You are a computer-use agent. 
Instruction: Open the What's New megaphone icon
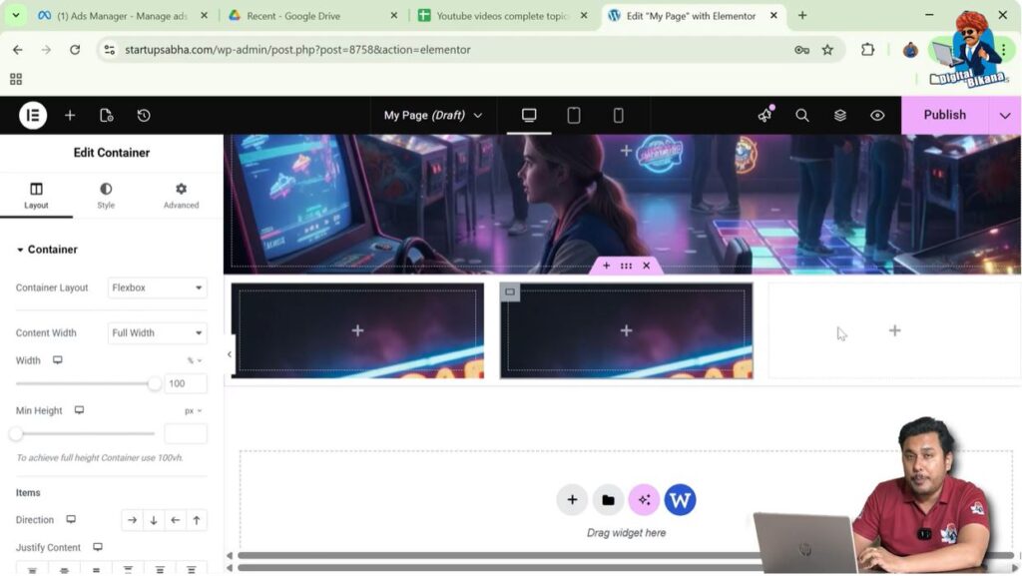[765, 116]
